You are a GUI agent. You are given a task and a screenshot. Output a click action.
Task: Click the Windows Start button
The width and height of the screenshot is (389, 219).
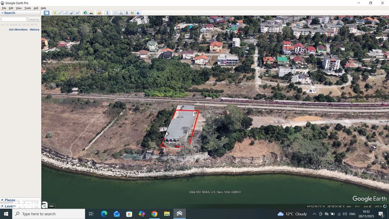[6, 214]
